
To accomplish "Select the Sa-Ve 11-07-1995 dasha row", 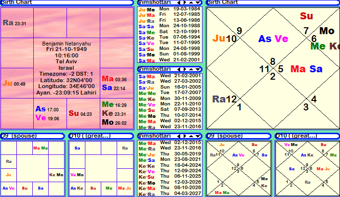I will pyautogui.click(x=170, y=43).
